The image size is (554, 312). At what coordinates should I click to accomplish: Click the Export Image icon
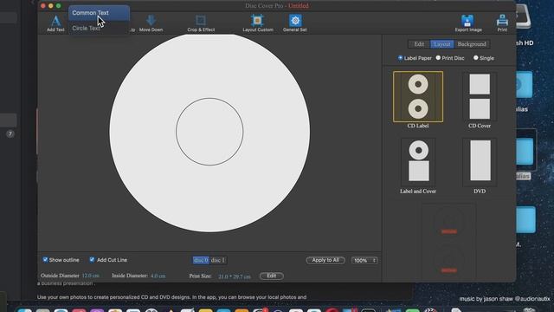[x=467, y=23]
